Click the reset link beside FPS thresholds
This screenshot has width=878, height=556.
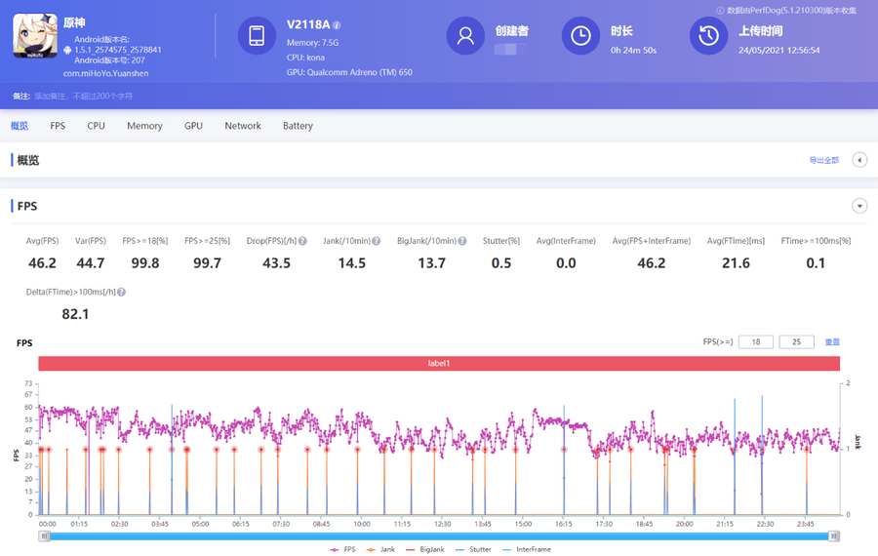coord(832,342)
